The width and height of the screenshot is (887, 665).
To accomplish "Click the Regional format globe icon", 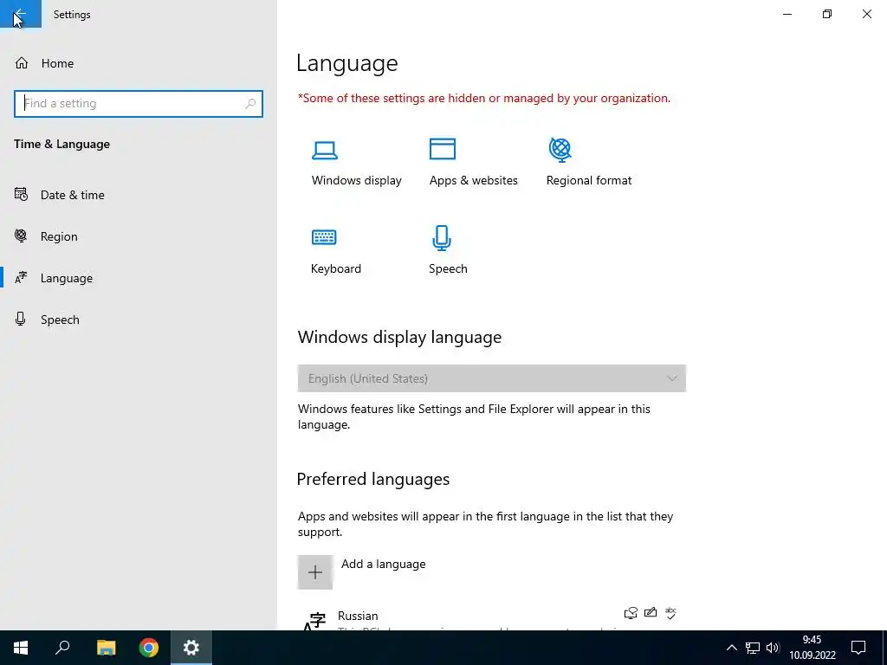I will (x=560, y=150).
